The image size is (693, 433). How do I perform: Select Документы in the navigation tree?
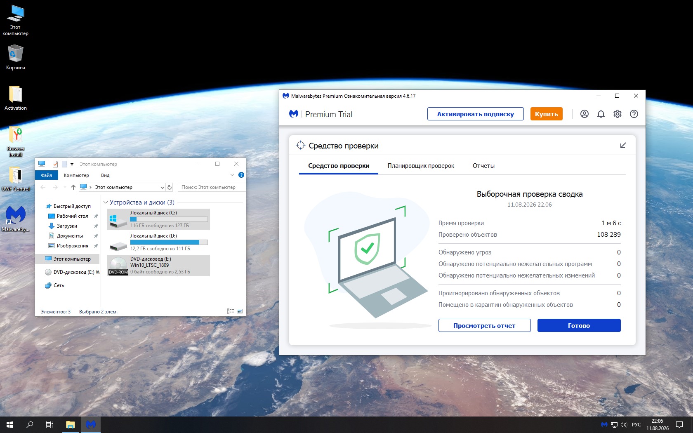coord(70,236)
